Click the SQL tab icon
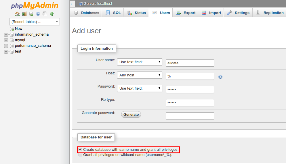The height and width of the screenshot is (164, 286). [x=108, y=13]
